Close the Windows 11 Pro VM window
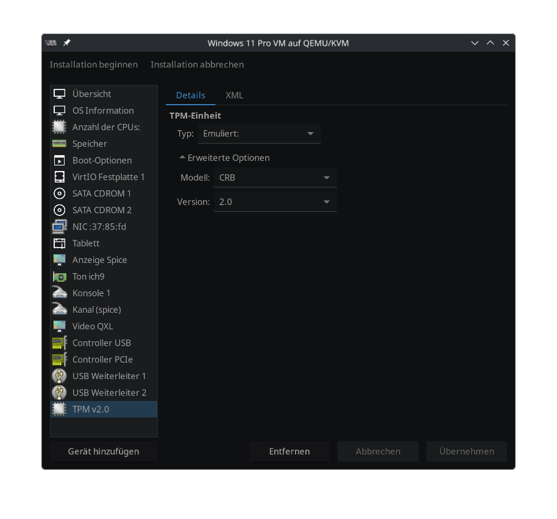 (506, 43)
